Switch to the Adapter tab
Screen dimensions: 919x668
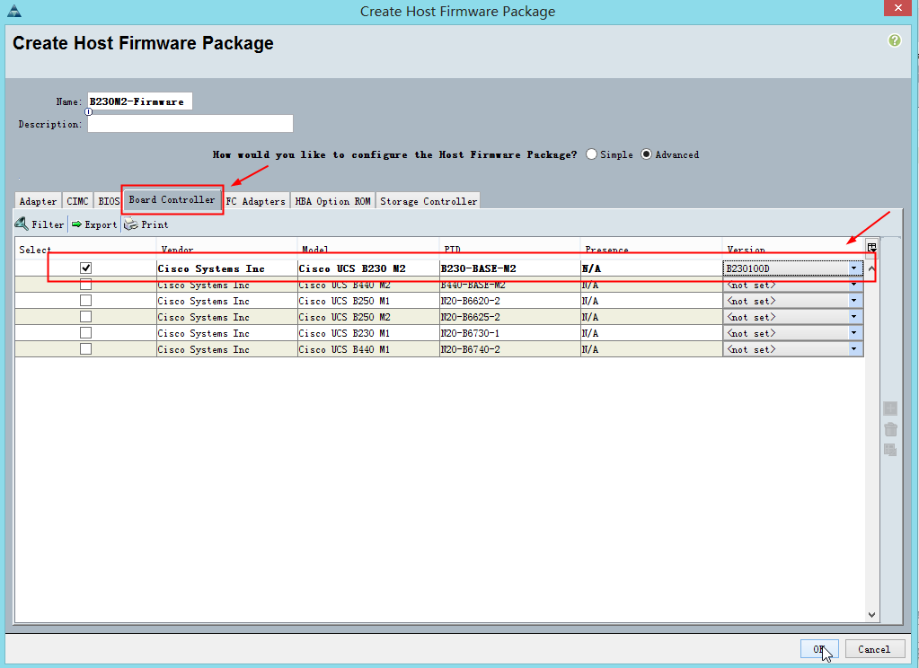pos(38,201)
